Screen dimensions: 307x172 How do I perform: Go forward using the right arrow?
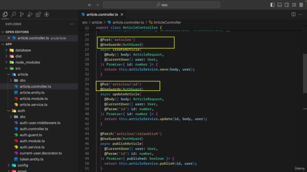pyautogui.click(x=97, y=5)
